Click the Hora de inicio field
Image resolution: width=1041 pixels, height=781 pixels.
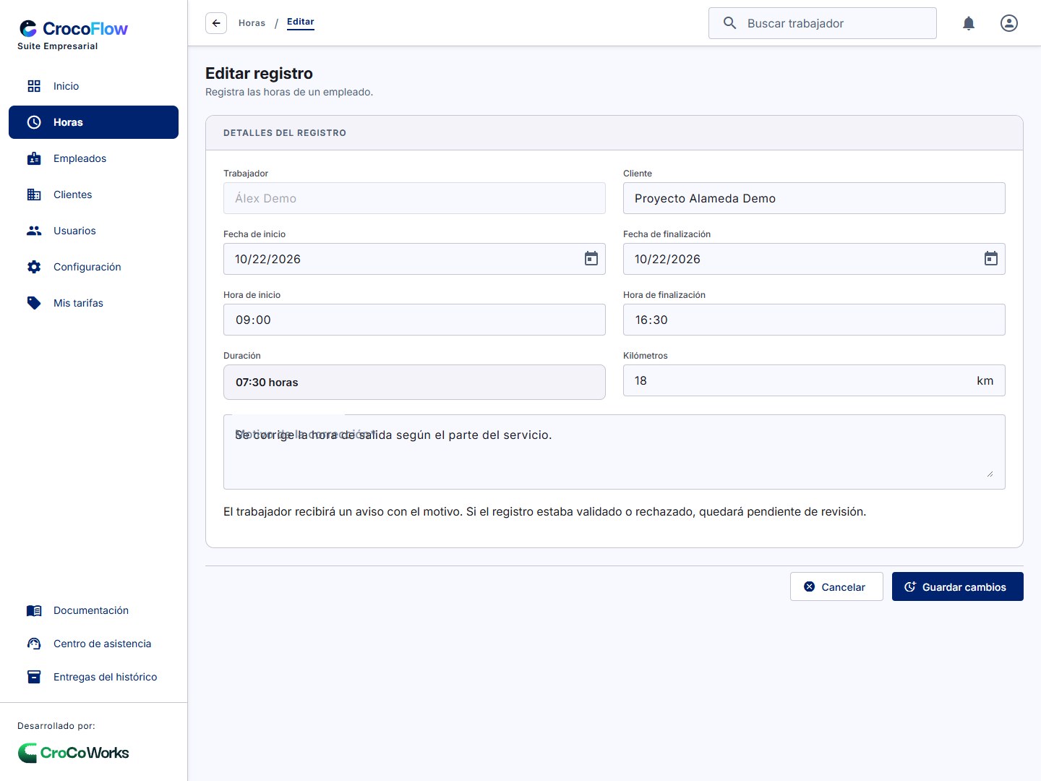point(414,320)
